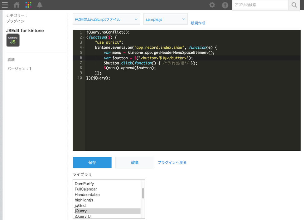The width and height of the screenshot is (304, 220).
Task: Collapse code fold arrow on line 2
Action: pos(84,37)
